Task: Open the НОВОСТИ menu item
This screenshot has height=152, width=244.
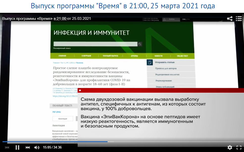Action: click(158, 56)
